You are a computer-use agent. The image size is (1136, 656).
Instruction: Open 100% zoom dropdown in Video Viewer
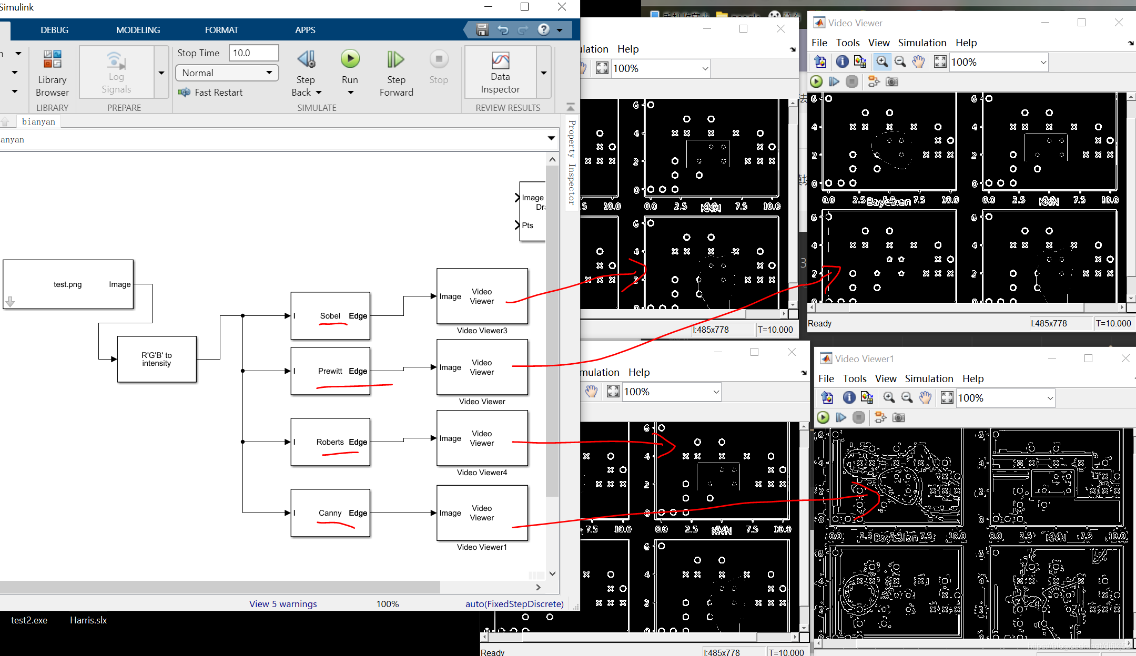[1043, 62]
